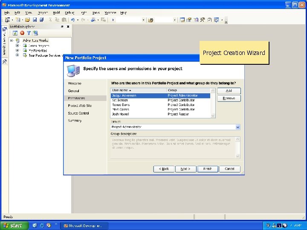Open the solution configuration dropdown arrow
This screenshot has width=307, height=230.
[143, 20]
